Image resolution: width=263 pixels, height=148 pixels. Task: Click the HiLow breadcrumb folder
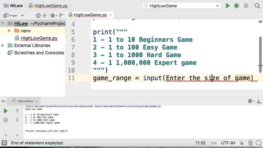[x=13, y=6]
